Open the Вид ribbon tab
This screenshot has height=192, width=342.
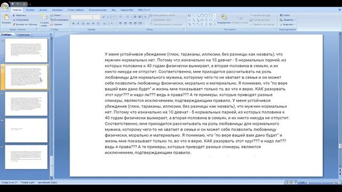point(114,10)
